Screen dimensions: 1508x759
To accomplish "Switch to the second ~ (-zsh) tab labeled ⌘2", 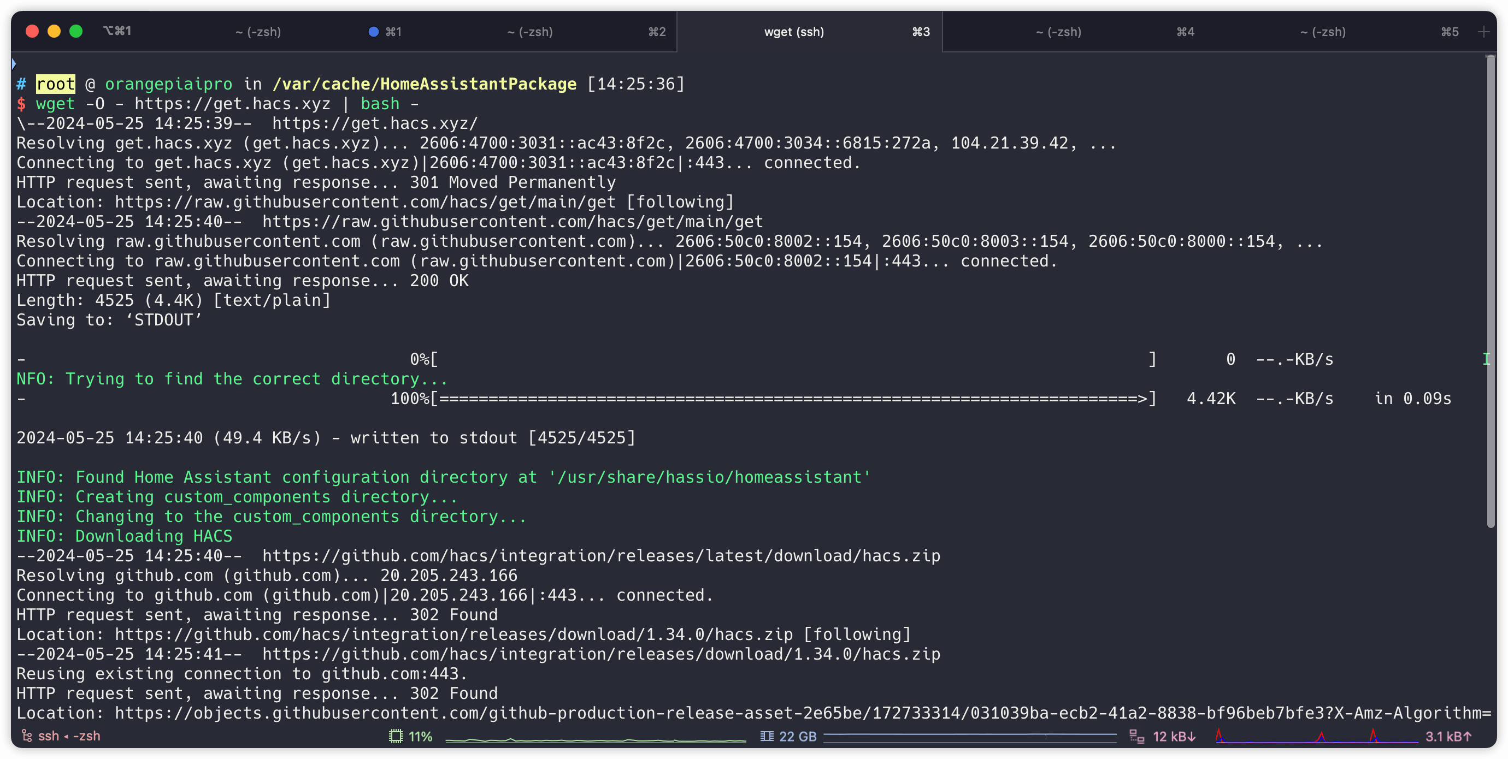I will tap(530, 32).
